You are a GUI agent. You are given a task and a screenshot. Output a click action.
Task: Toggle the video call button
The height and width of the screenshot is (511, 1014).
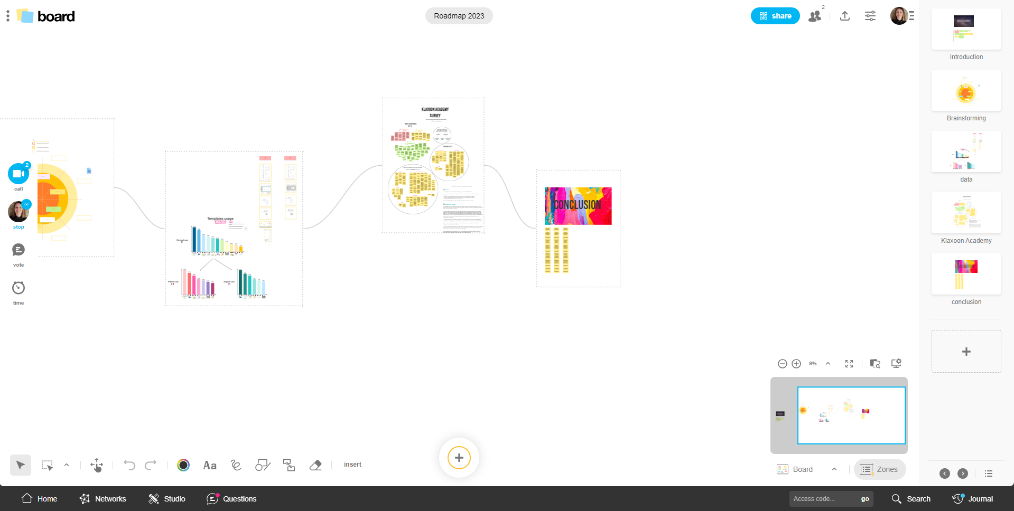[x=18, y=174]
